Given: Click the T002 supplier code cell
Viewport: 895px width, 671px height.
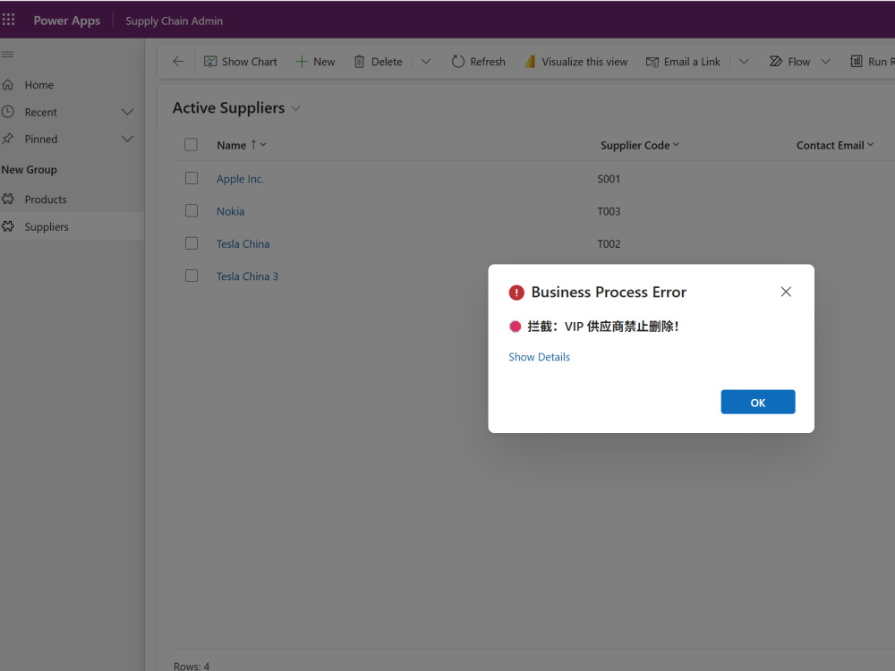Looking at the screenshot, I should tap(609, 244).
